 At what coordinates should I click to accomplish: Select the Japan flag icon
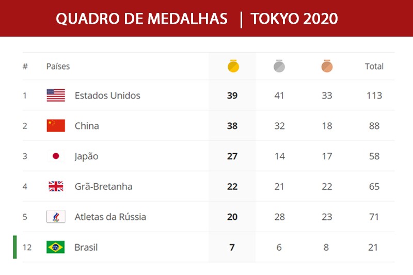[56, 156]
